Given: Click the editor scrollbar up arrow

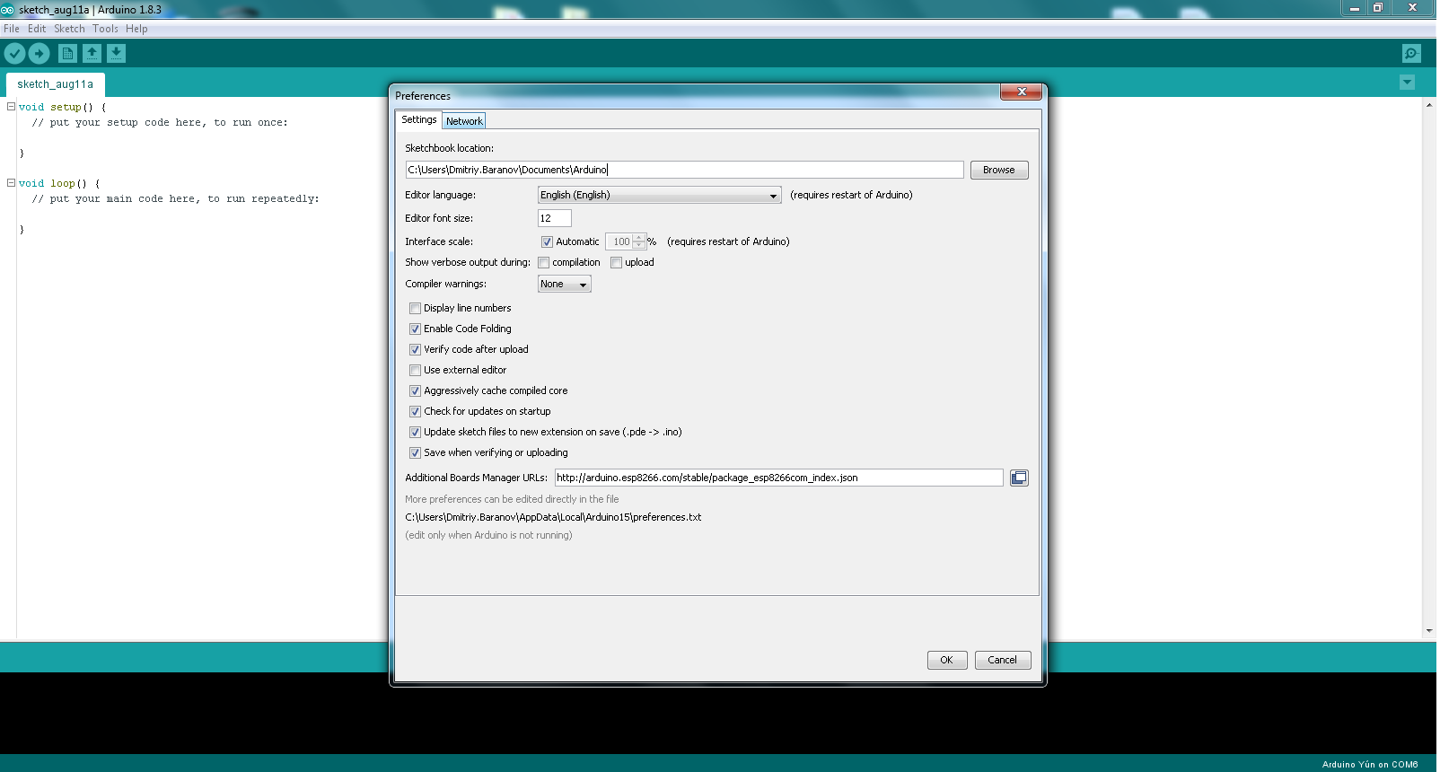Looking at the screenshot, I should (x=1429, y=105).
